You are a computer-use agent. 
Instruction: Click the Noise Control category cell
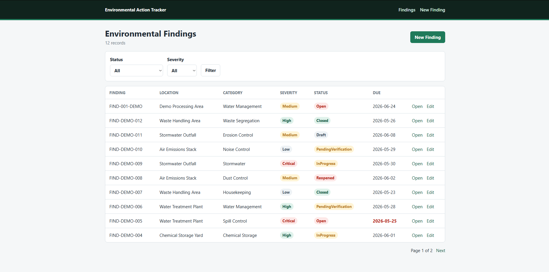(x=236, y=149)
